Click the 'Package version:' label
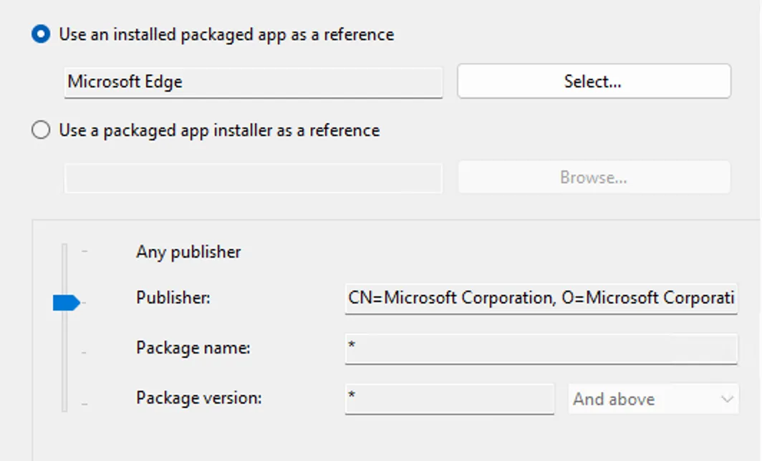The width and height of the screenshot is (762, 461). click(199, 398)
